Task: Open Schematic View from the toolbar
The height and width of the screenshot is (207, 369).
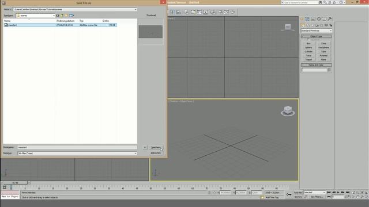Action: [205, 12]
